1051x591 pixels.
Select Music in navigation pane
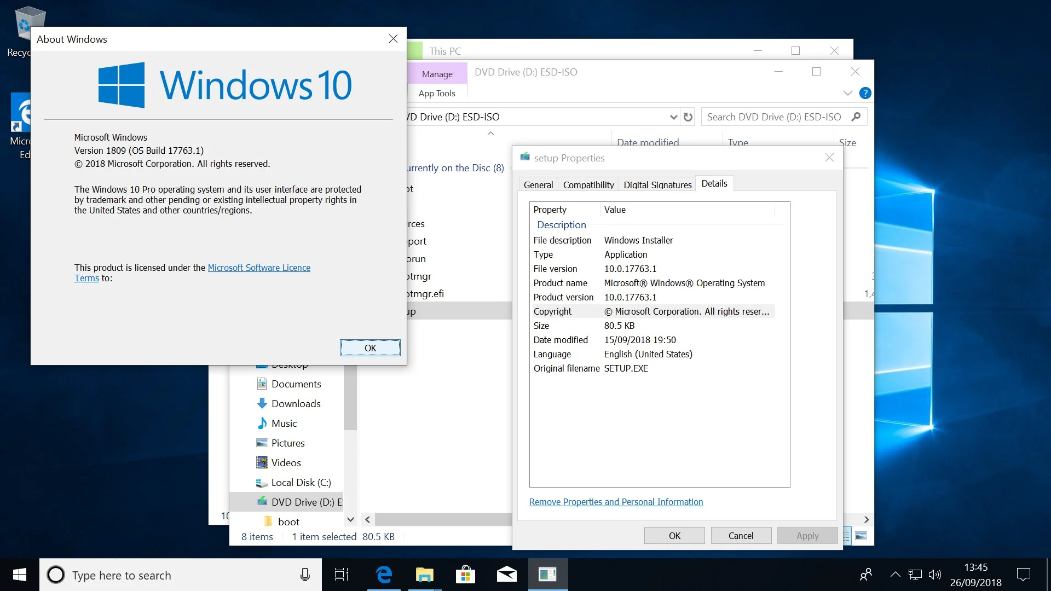coord(284,423)
